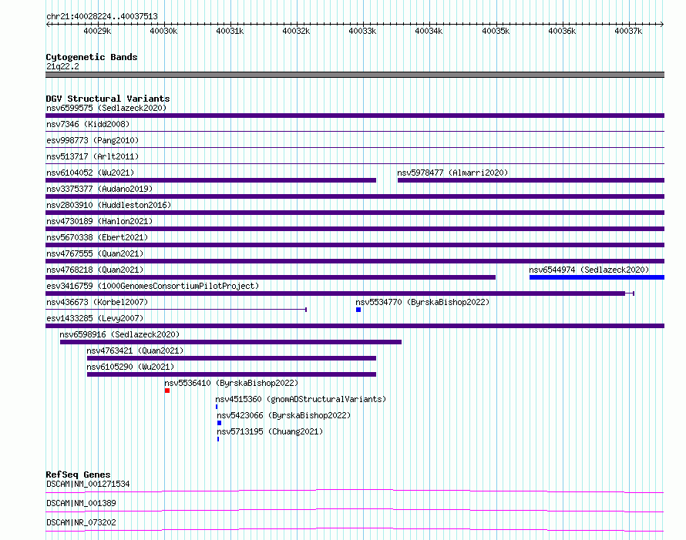Click the nsv4768218 purple variant bar
686x540 pixels.
pyautogui.click(x=271, y=277)
